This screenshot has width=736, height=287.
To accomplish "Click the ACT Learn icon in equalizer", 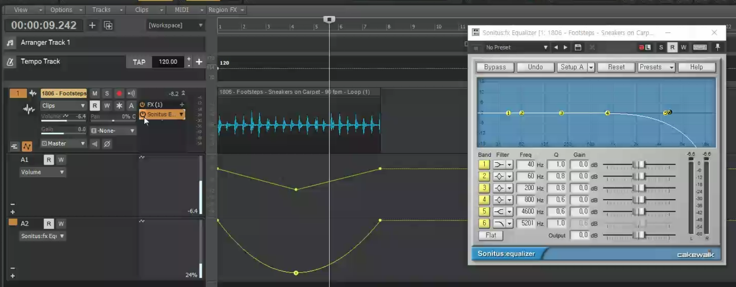I will tap(645, 47).
